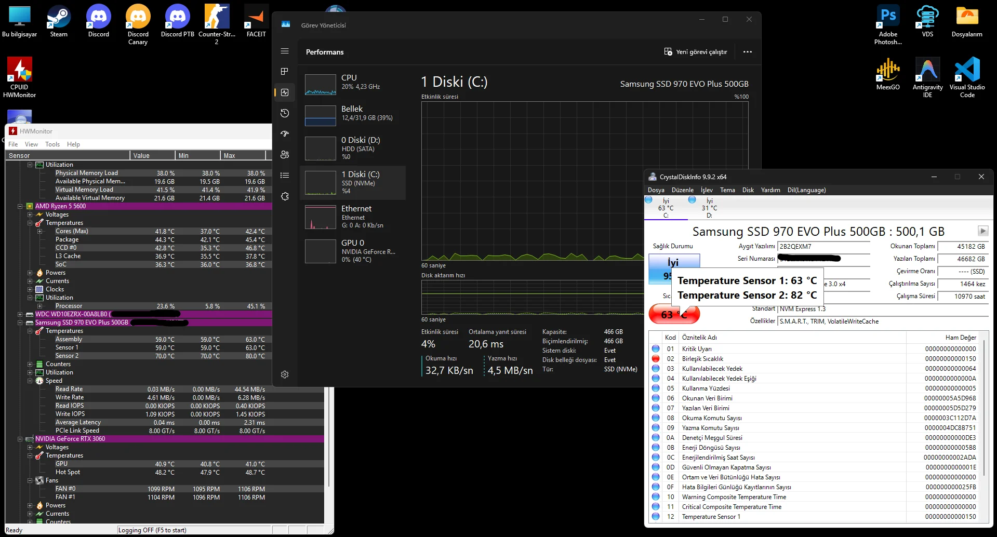Click the status circle of Kritik Uyarı row

click(x=656, y=348)
